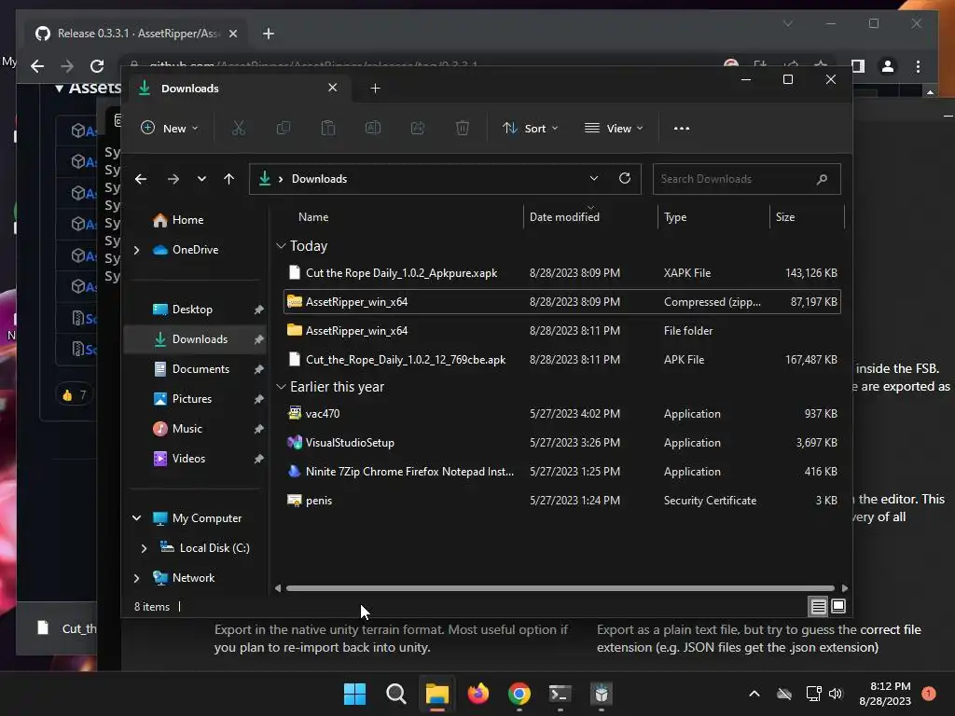Screen dimensions: 955x716
Task: Open the Windows Start button
Action: coord(354,694)
